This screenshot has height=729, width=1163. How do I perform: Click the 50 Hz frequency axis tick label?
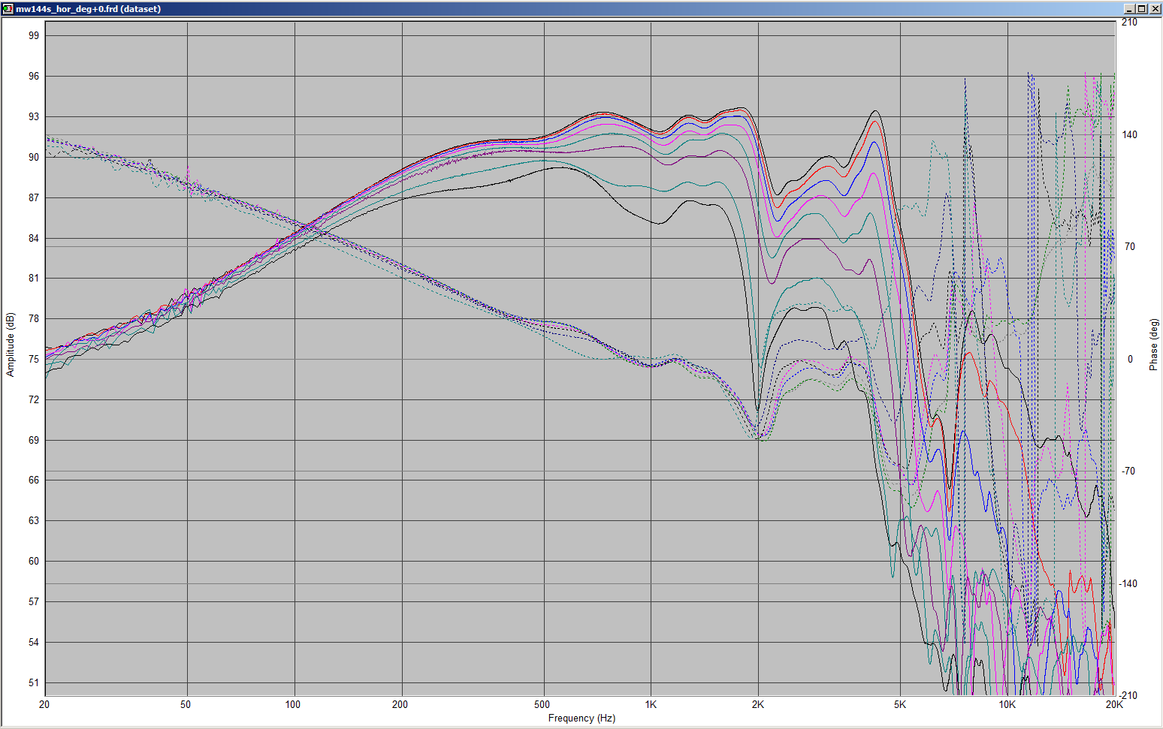[x=186, y=705]
